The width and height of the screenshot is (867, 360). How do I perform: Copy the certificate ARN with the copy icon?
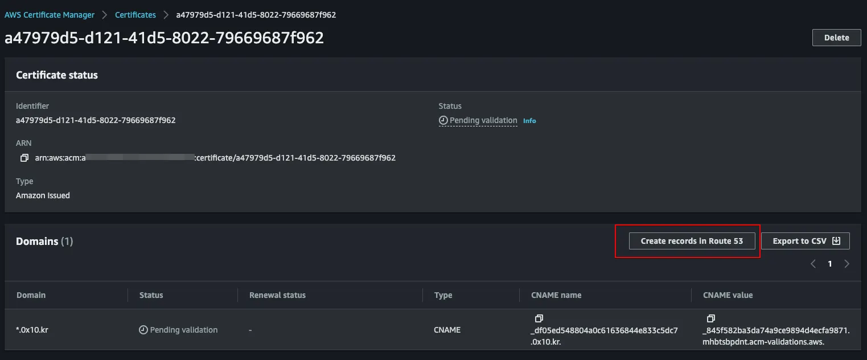tap(24, 158)
